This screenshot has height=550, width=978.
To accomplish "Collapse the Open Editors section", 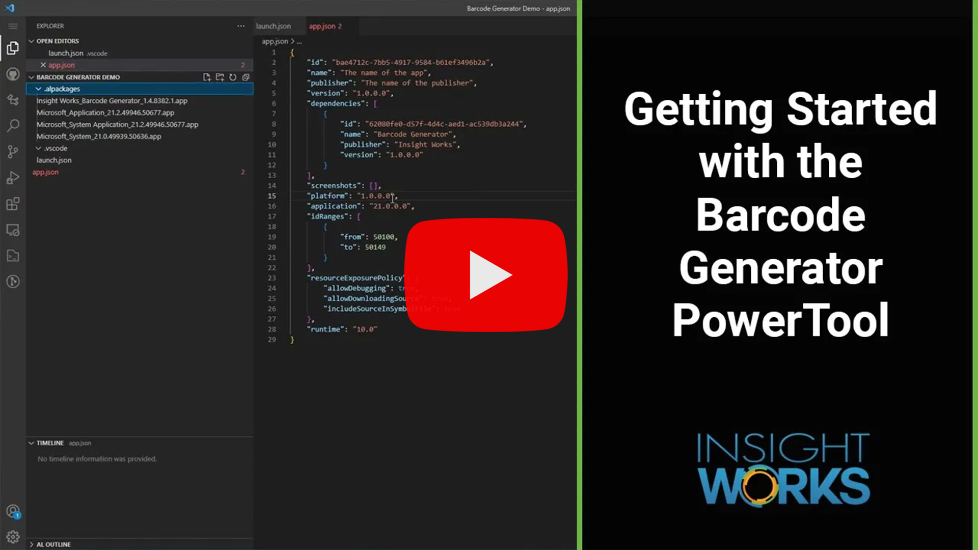I will (32, 41).
